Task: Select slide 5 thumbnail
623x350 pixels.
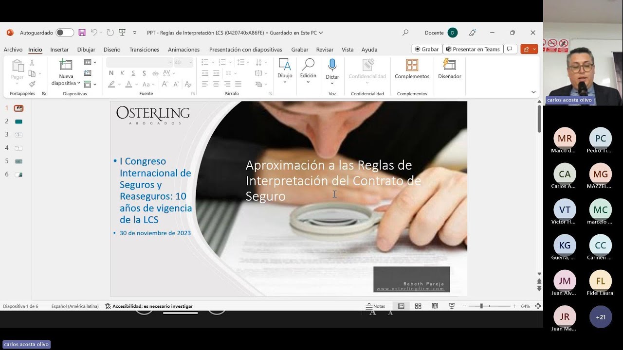Action: 19,161
